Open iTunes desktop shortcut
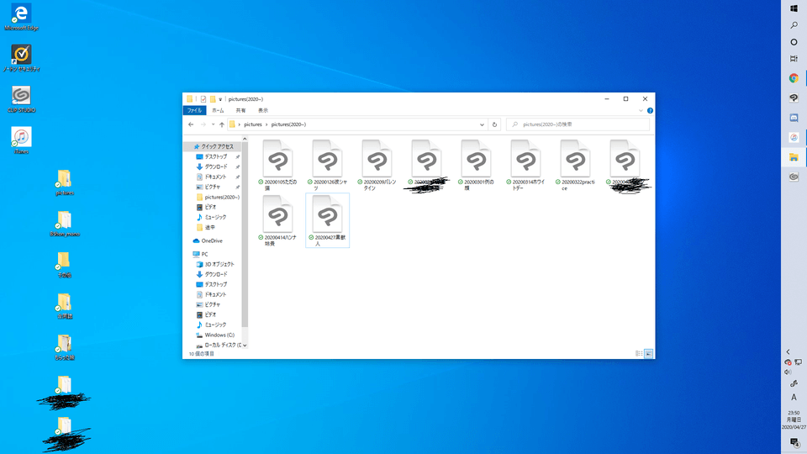807x454 pixels. [x=21, y=137]
